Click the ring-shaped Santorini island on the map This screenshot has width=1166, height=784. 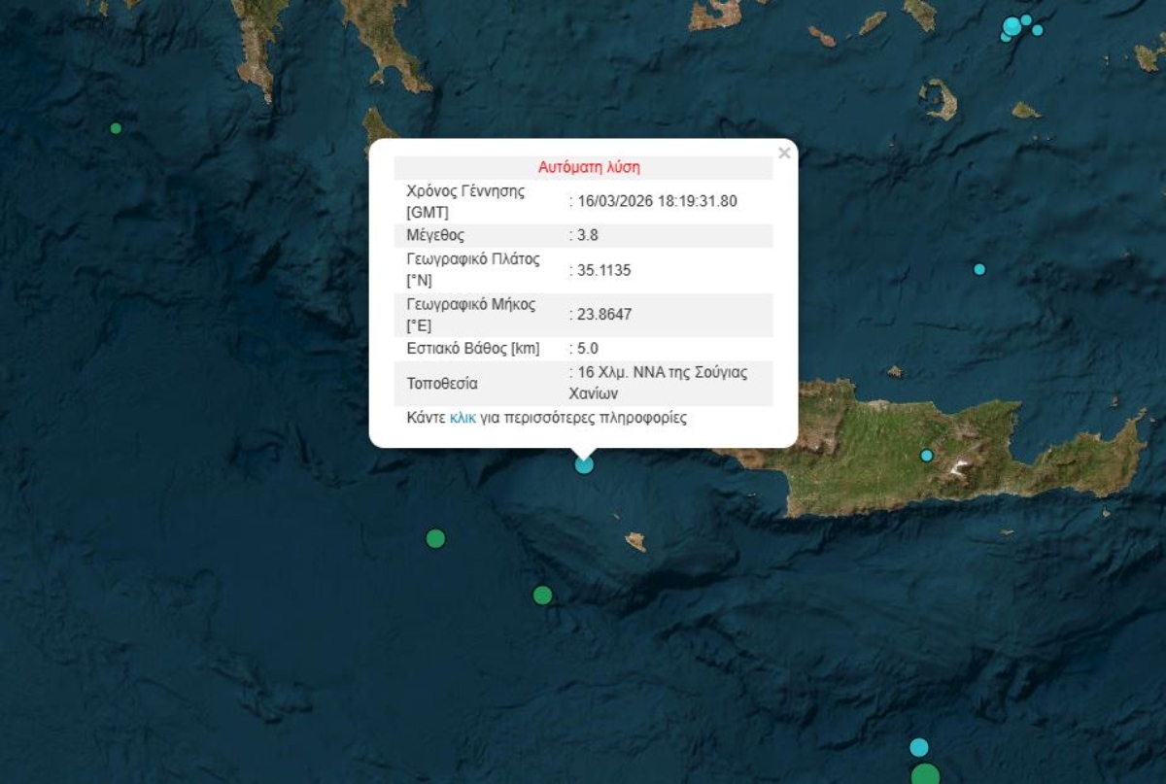tap(939, 99)
